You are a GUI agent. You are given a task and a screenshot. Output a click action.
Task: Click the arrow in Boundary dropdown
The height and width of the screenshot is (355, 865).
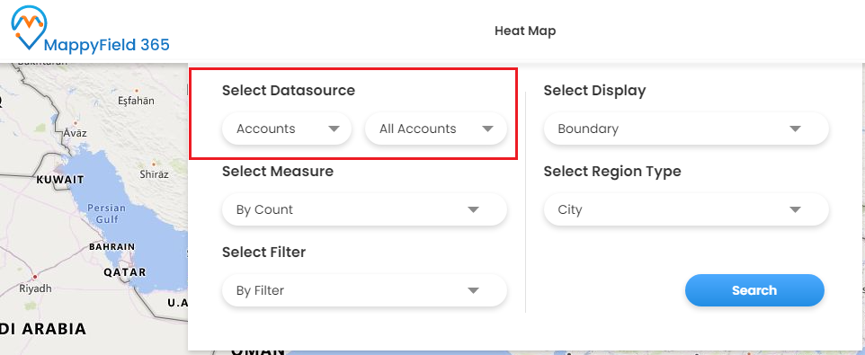tap(795, 129)
